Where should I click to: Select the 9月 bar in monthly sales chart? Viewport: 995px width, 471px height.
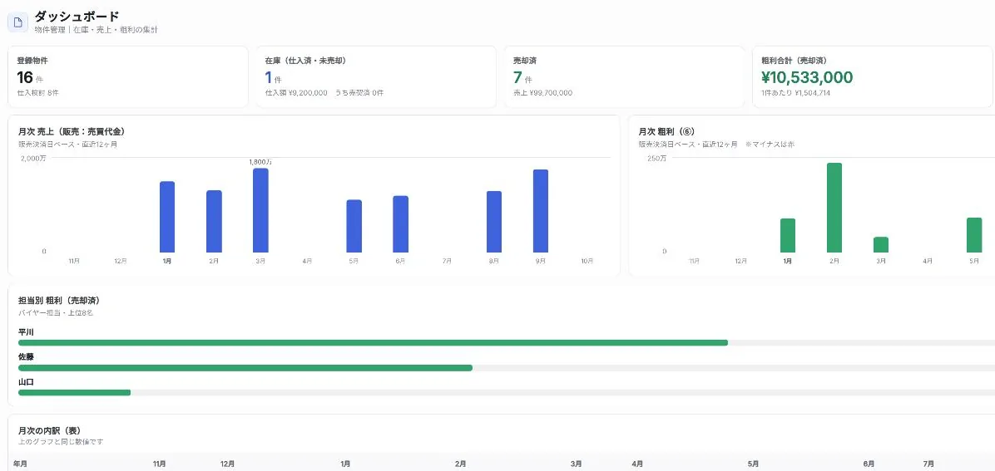[541, 211]
